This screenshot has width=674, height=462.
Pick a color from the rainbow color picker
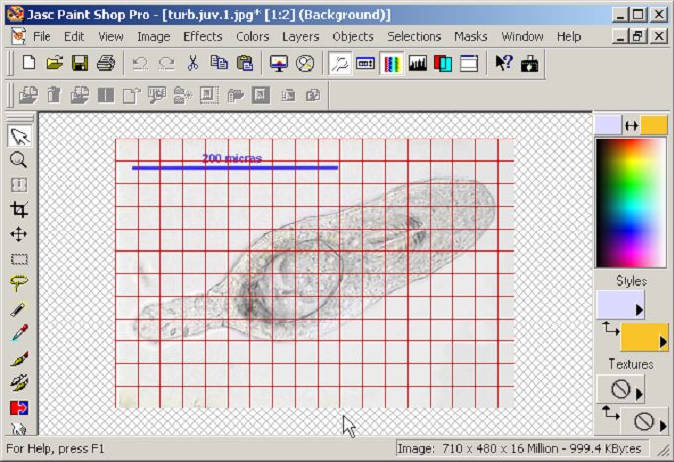pyautogui.click(x=630, y=203)
